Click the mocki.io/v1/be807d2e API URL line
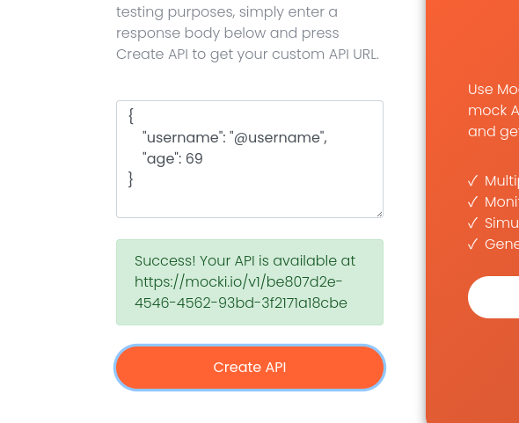 238,282
